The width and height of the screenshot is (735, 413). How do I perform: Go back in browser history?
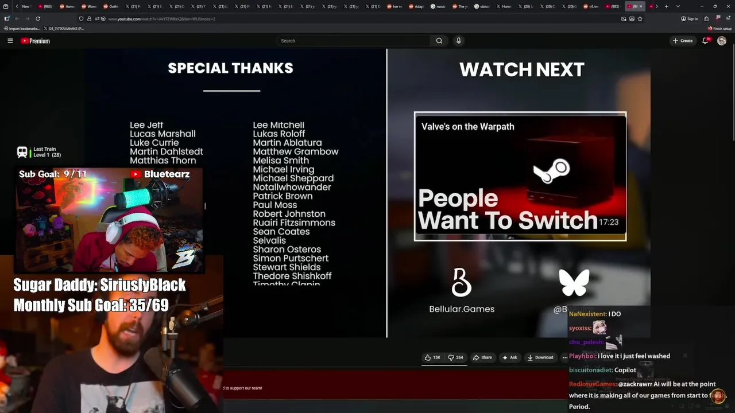point(17,18)
